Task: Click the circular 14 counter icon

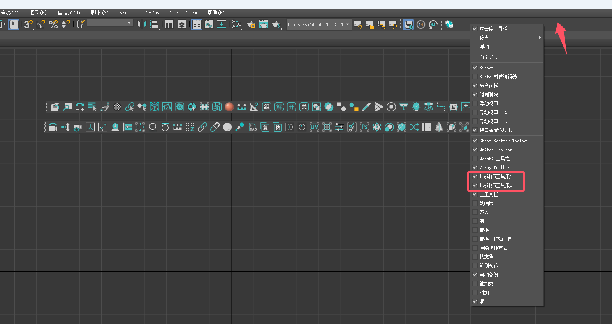Action: tap(421, 24)
